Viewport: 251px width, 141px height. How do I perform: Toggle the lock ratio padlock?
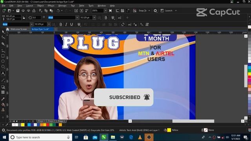[24, 18]
